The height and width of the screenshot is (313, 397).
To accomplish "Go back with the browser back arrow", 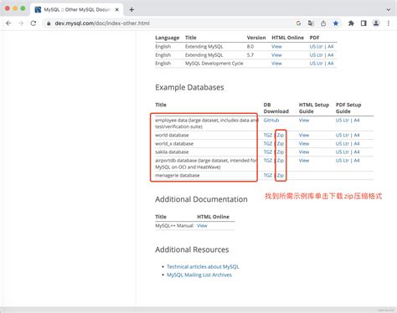I will tap(8, 23).
